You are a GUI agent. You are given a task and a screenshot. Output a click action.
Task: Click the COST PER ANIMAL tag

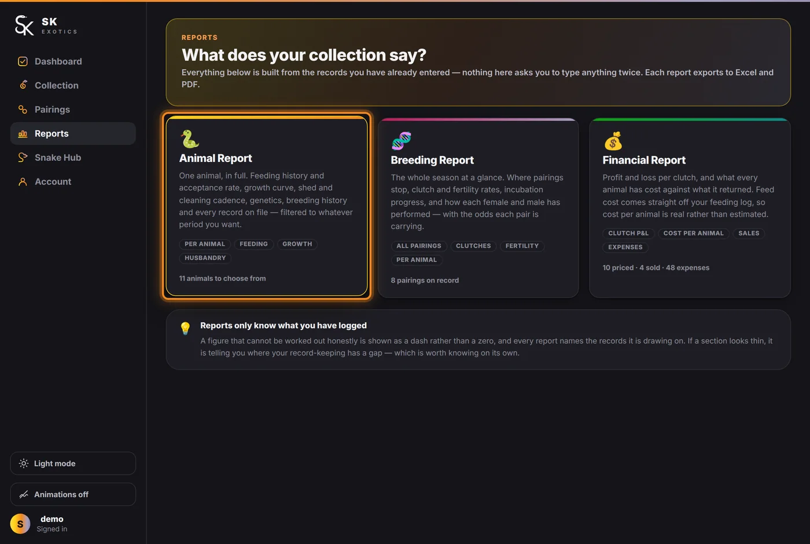tap(694, 233)
